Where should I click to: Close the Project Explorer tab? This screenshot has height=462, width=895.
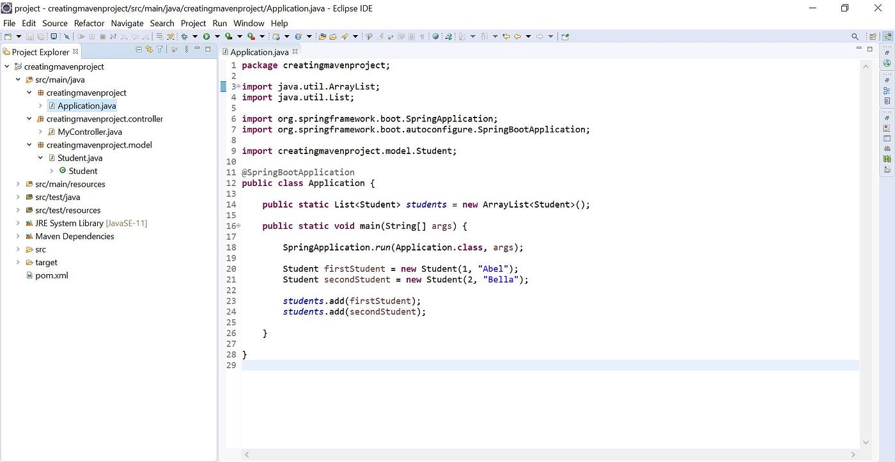pyautogui.click(x=75, y=51)
